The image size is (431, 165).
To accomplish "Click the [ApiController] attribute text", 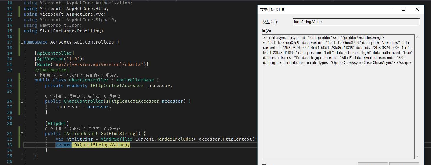I will [54, 53].
